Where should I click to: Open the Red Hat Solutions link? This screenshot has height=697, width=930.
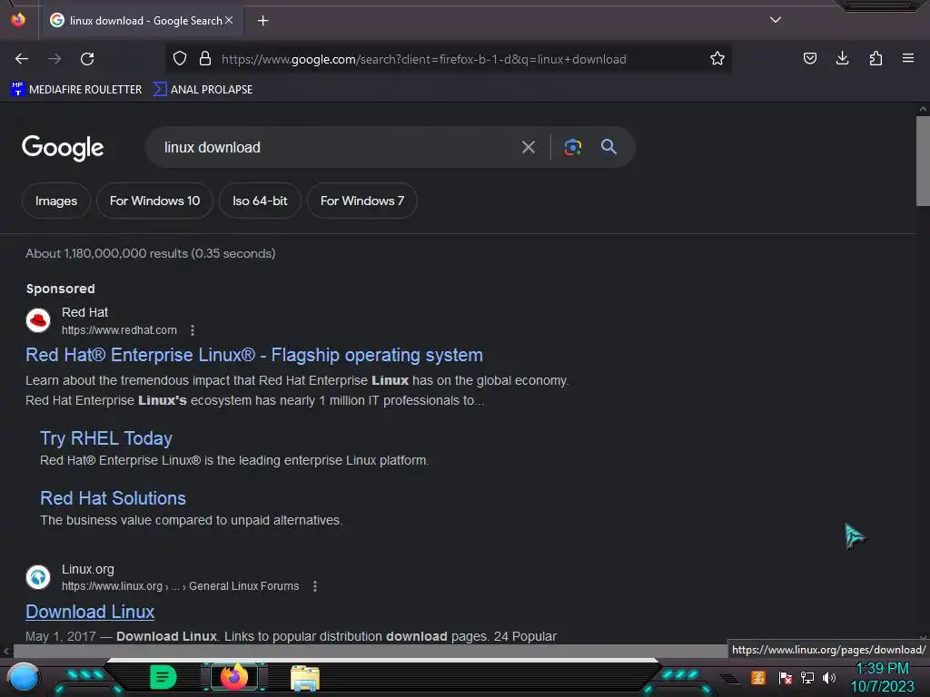coord(113,498)
